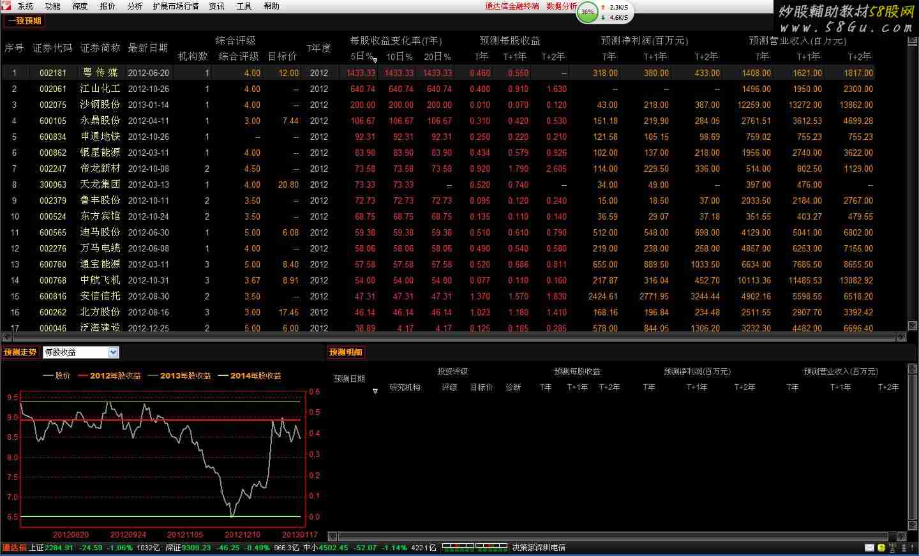The width and height of the screenshot is (919, 556).
Task: Open the 深度 menu
Action: 80,6
